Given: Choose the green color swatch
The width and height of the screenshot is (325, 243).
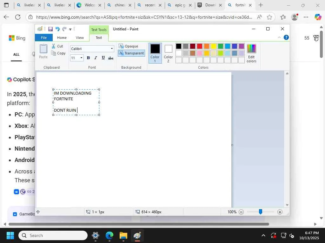Looking at the screenshot, I should click(221, 46).
